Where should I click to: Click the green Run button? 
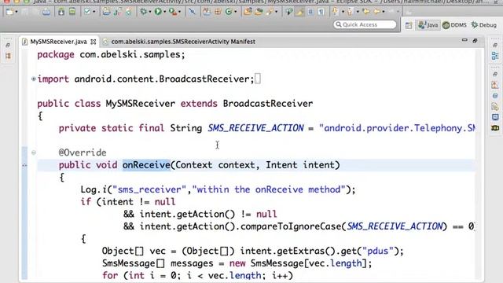click(158, 12)
